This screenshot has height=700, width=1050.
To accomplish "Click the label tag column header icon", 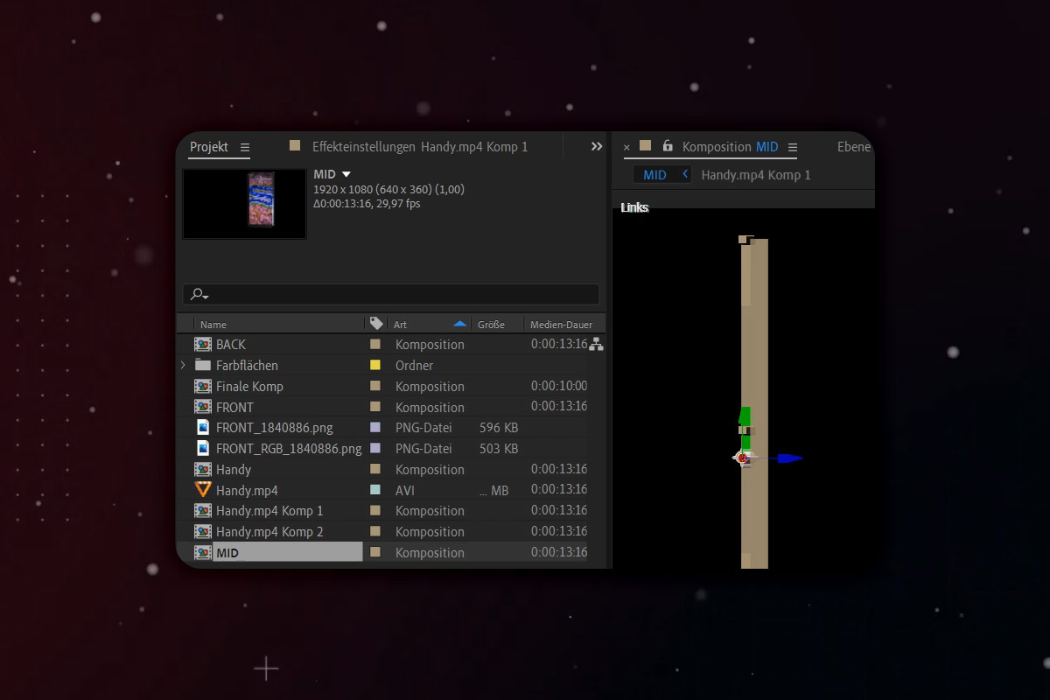I will (x=376, y=324).
